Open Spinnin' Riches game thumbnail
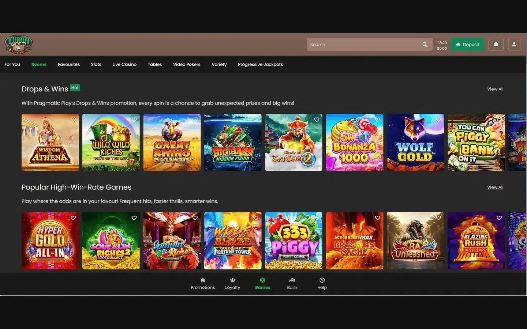This screenshot has height=329, width=527. (x=172, y=241)
